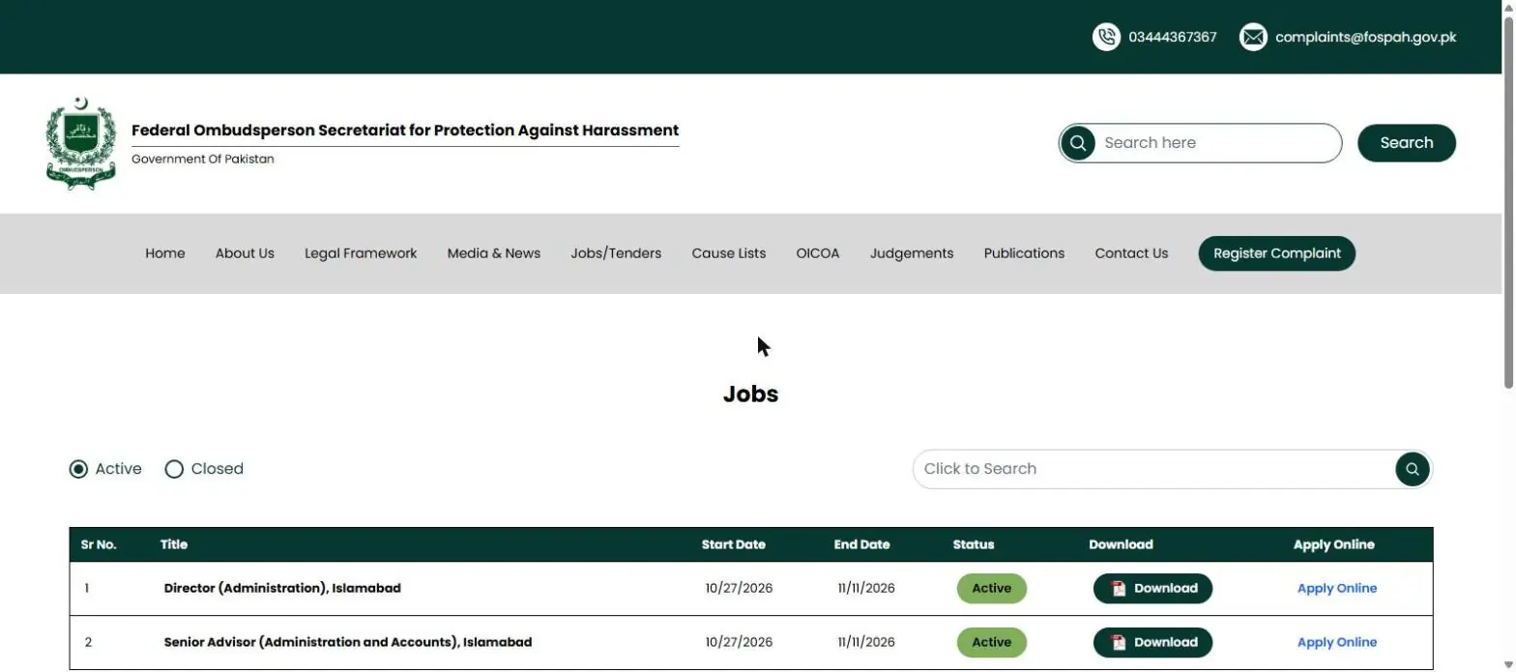This screenshot has height=672, width=1516.
Task: Select the Closed radio button
Action: pos(174,469)
